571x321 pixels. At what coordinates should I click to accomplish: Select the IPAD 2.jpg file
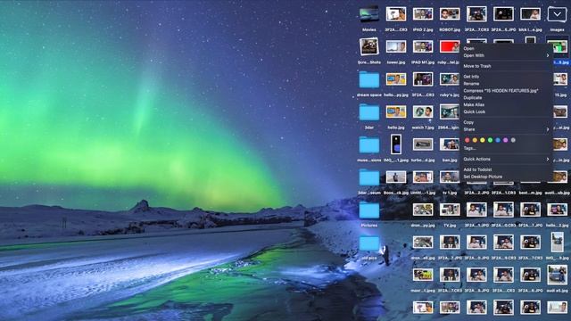point(423,14)
